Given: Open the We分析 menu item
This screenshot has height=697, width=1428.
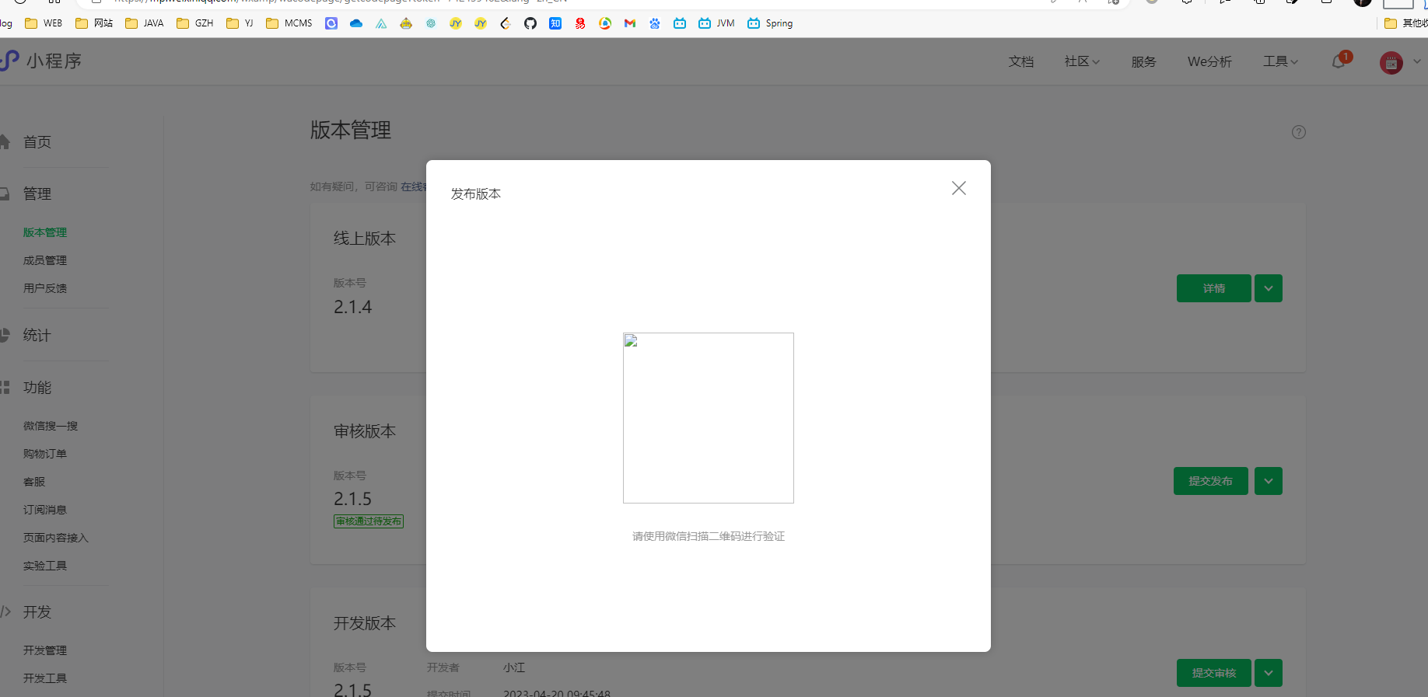Looking at the screenshot, I should click(x=1209, y=61).
